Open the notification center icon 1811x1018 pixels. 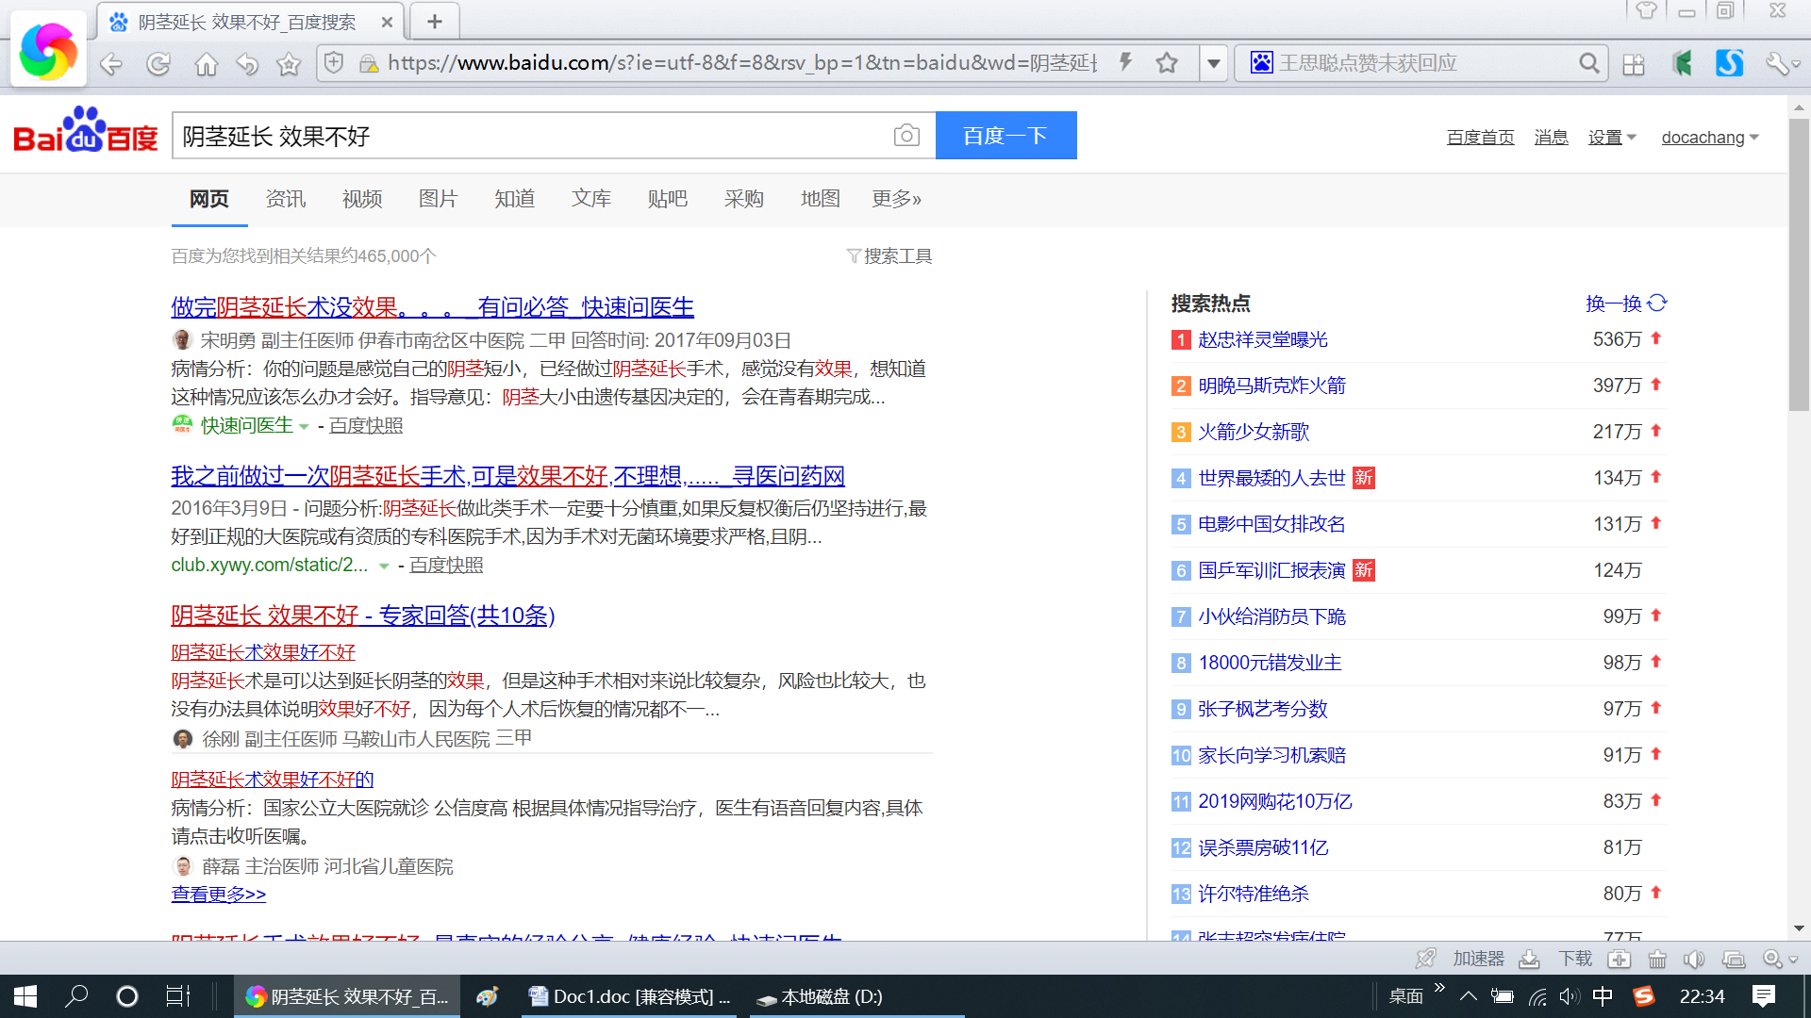coord(1763,996)
